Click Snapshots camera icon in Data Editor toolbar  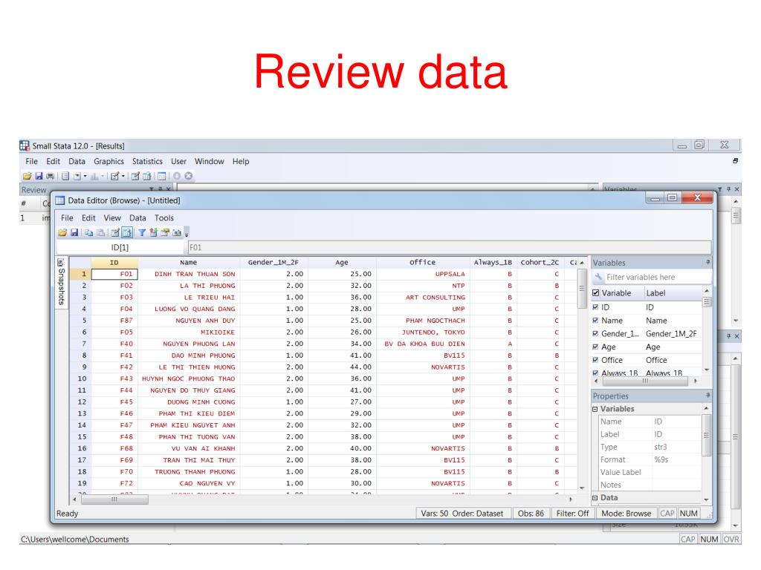tap(177, 232)
